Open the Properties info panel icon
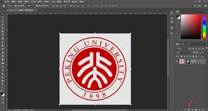Screen dimensions: 208x111 coord(172,13)
